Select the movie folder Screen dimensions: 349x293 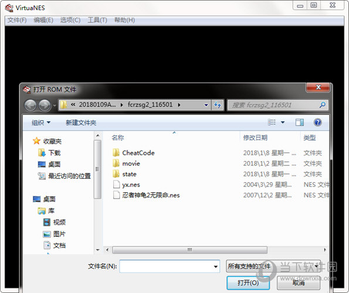point(131,163)
